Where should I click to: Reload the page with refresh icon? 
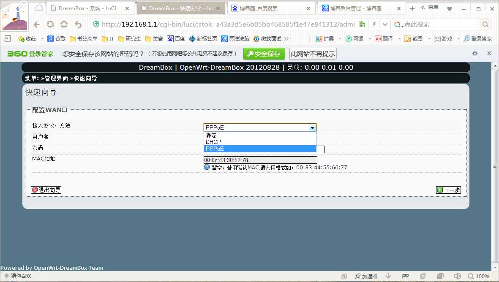point(50,24)
